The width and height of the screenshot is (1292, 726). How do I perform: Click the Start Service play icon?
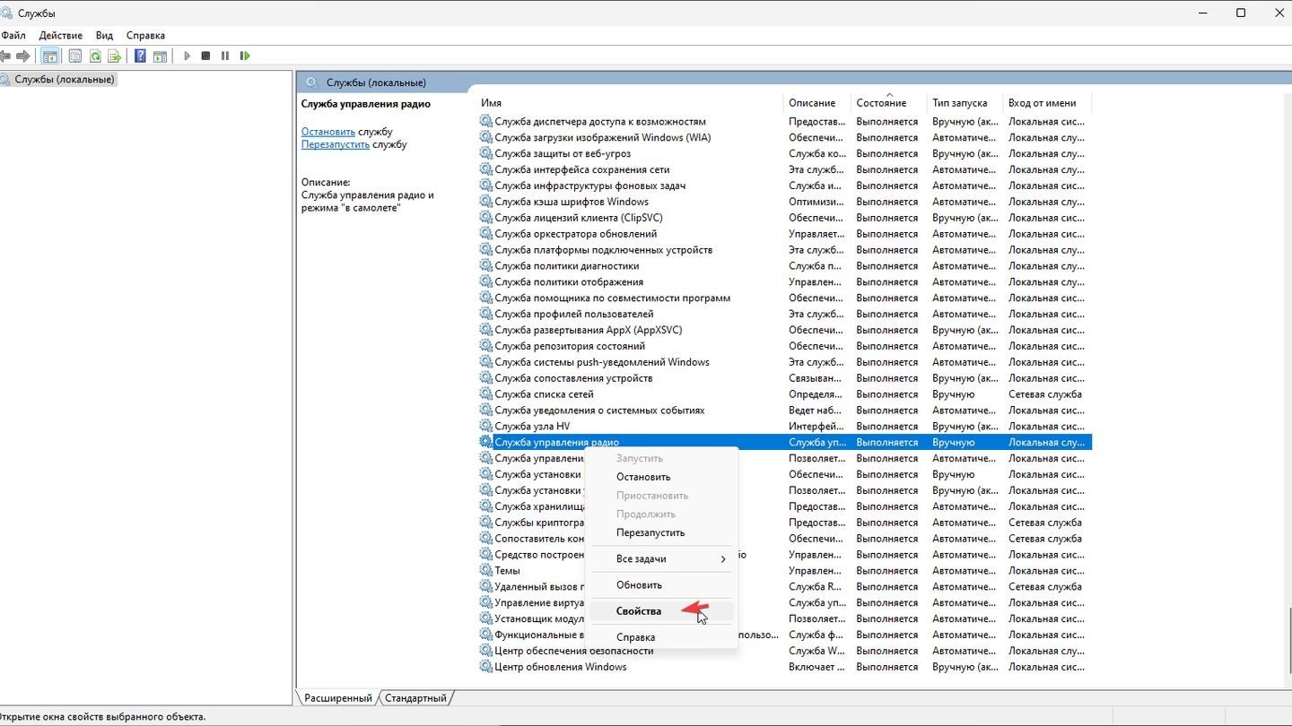(x=187, y=56)
